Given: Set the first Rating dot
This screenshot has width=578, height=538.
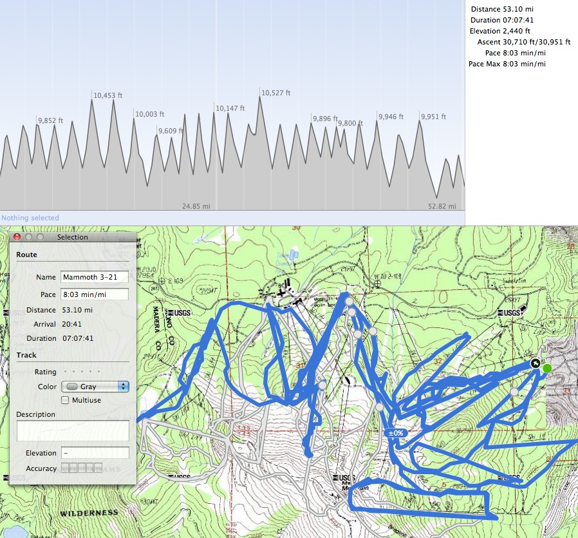Looking at the screenshot, I should click(x=64, y=372).
